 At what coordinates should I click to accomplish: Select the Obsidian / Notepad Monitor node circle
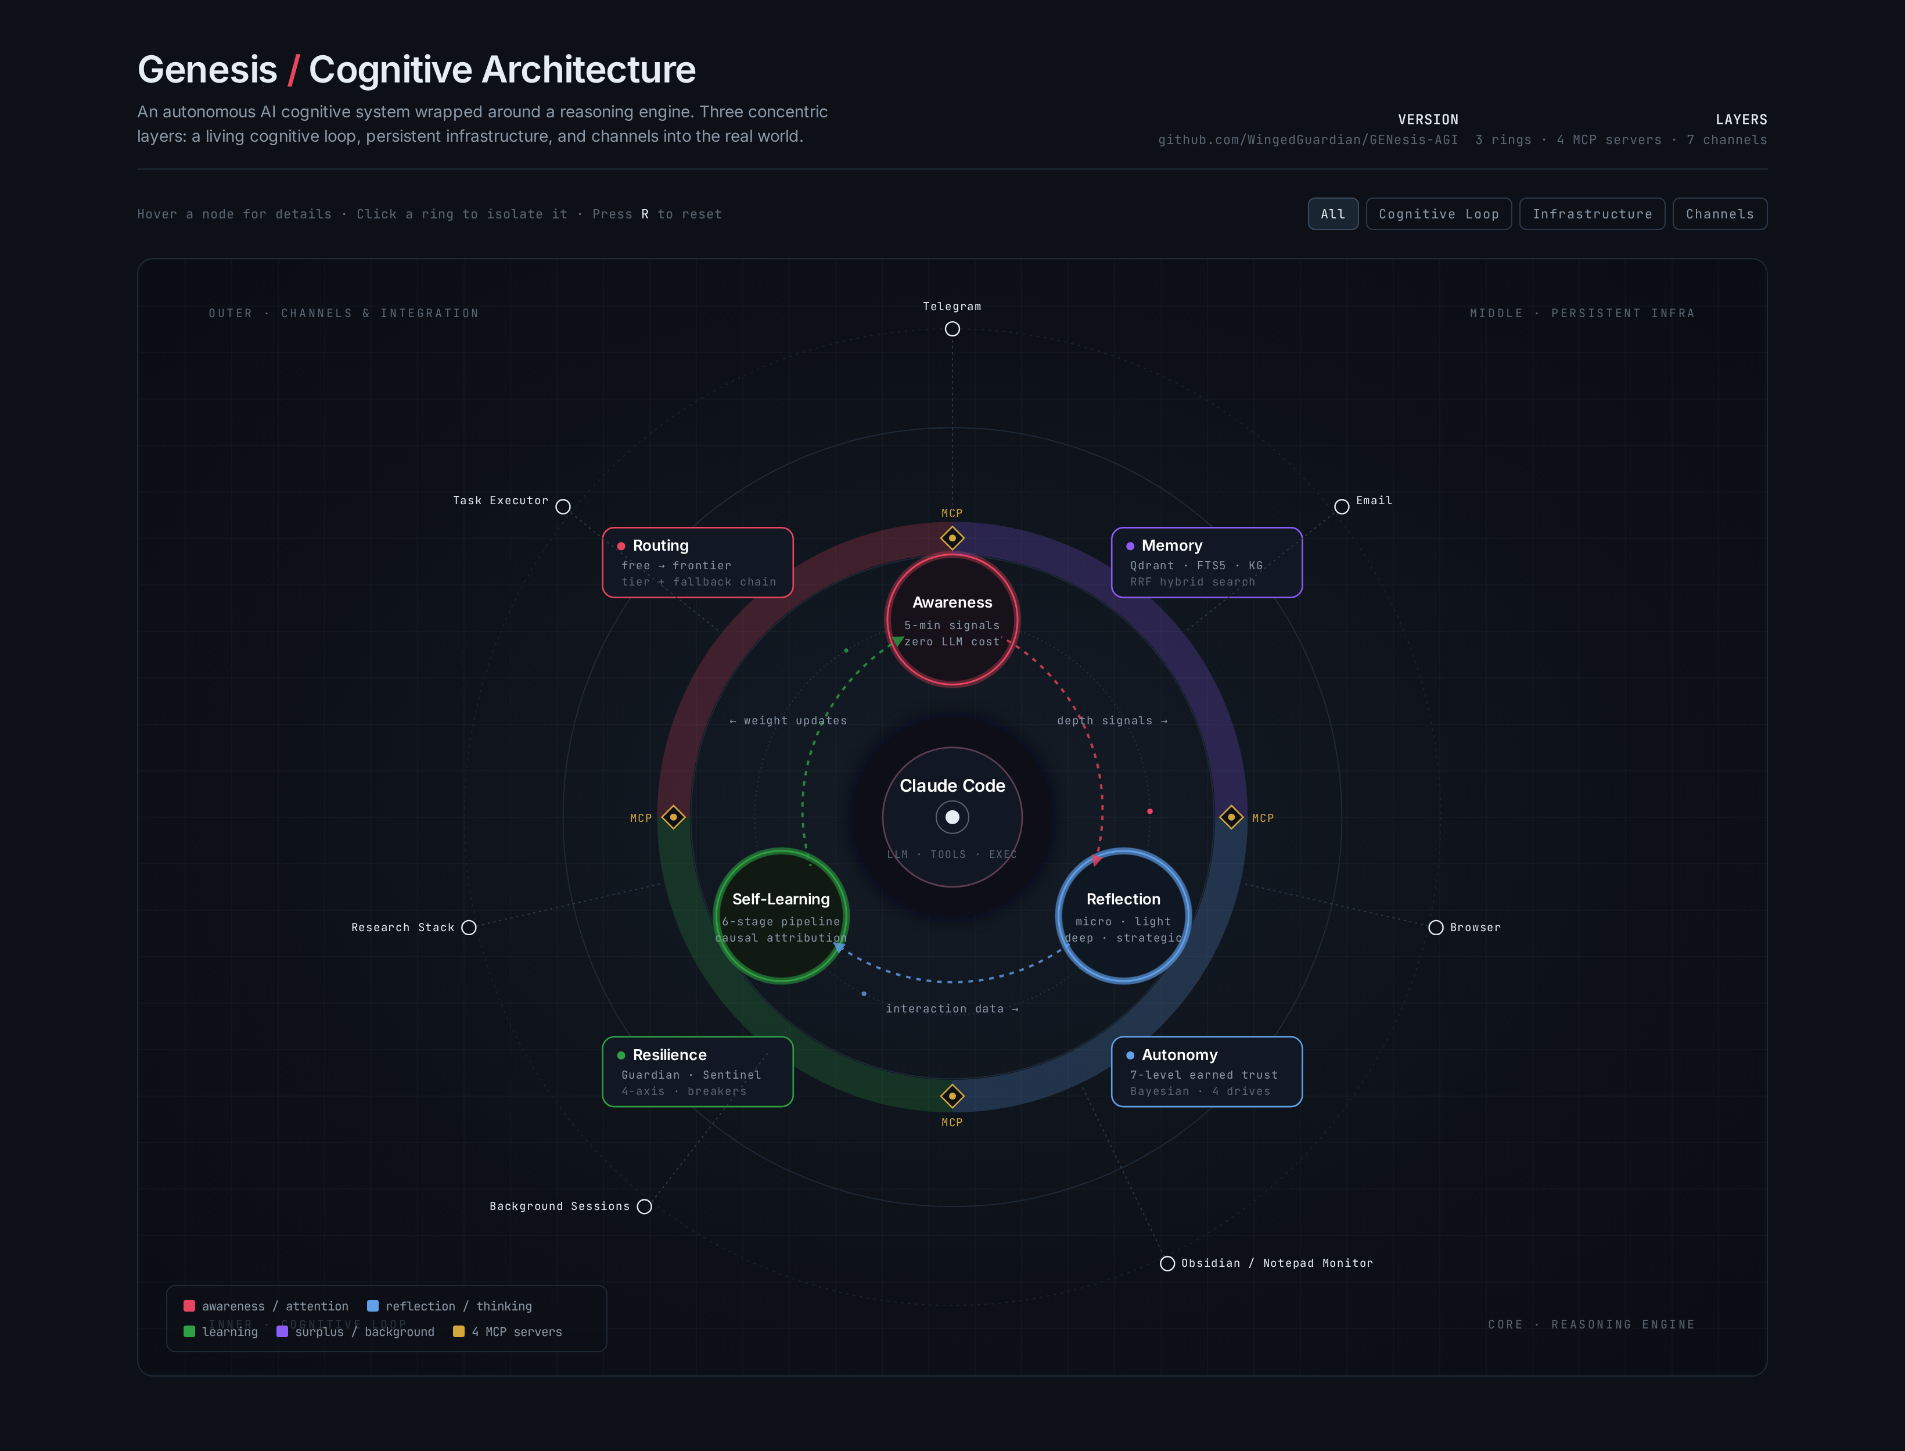coord(1167,1263)
